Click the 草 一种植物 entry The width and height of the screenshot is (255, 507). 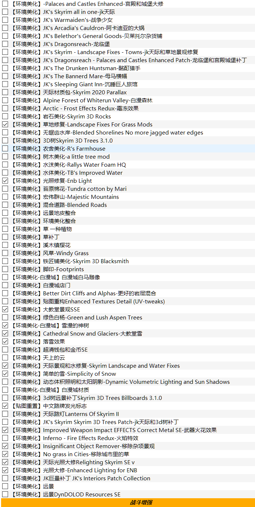tap(42, 229)
